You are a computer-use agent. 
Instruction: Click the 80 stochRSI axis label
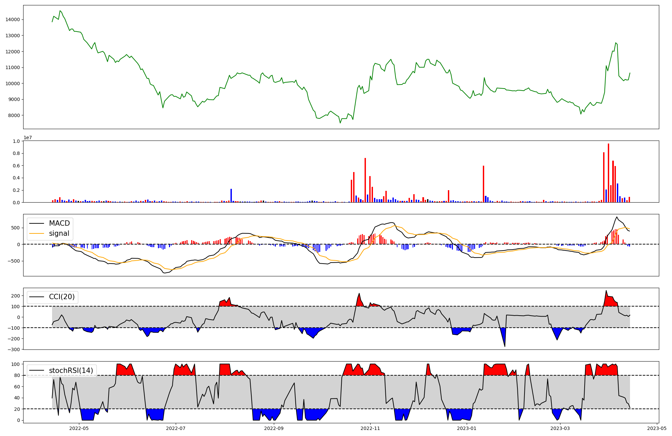click(x=17, y=375)
